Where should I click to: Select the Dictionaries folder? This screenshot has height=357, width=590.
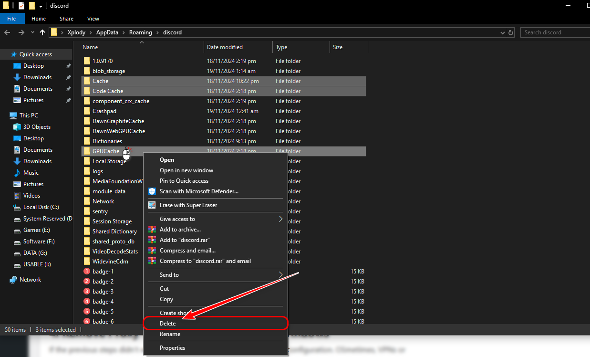click(107, 141)
